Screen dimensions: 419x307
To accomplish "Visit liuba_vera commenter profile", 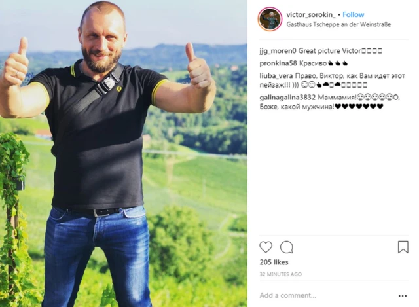I will pyautogui.click(x=276, y=76).
